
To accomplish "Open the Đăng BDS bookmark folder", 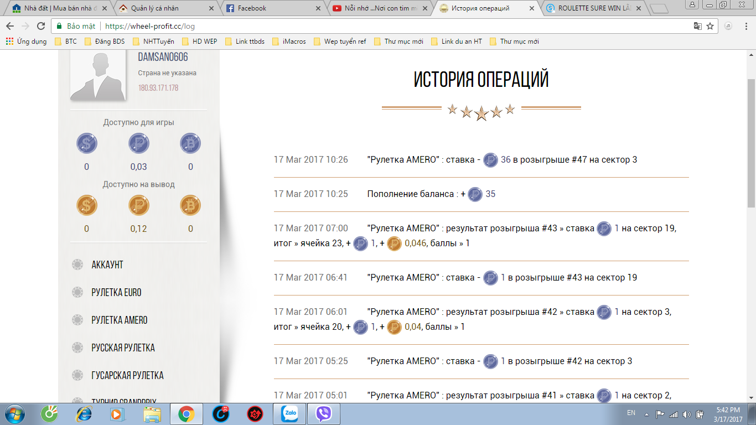I will click(105, 42).
